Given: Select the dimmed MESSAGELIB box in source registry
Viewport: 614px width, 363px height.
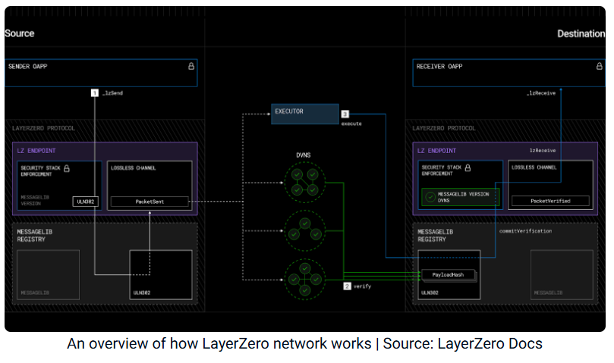Looking at the screenshot, I should [48, 274].
